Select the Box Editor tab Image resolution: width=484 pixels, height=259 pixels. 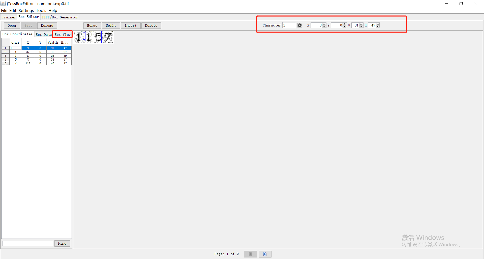[28, 17]
